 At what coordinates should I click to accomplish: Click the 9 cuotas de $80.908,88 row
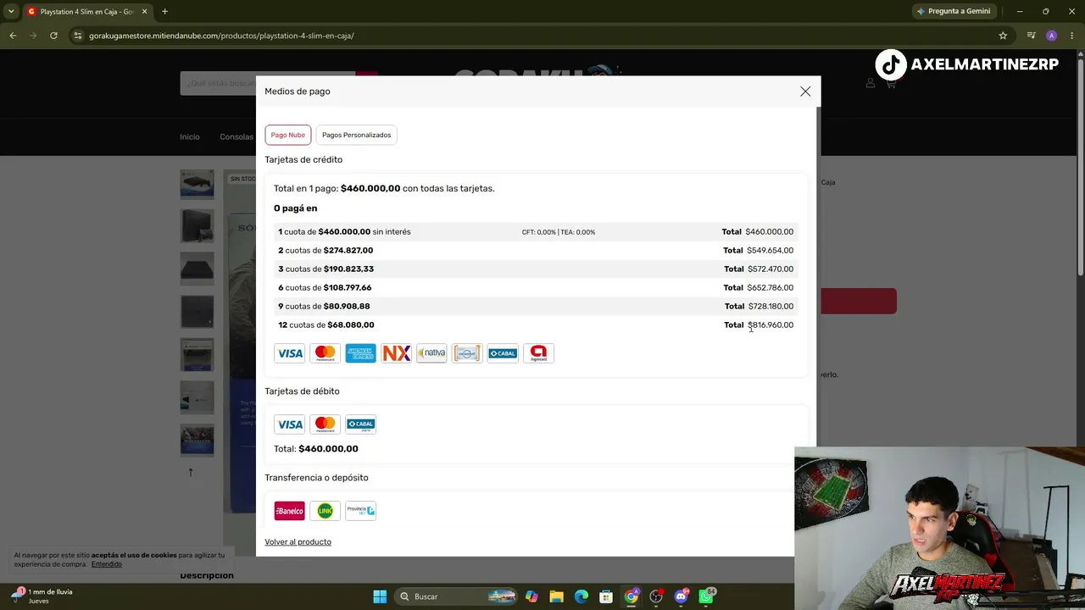(x=536, y=306)
